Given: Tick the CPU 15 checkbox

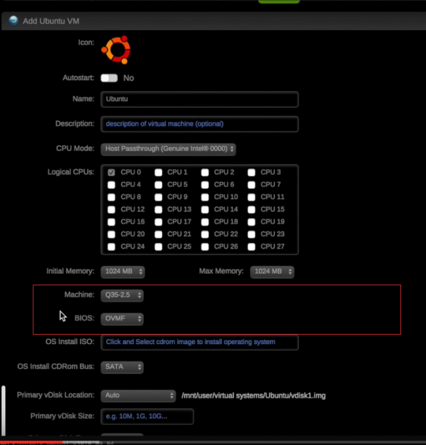Looking at the screenshot, I should click(x=252, y=209).
